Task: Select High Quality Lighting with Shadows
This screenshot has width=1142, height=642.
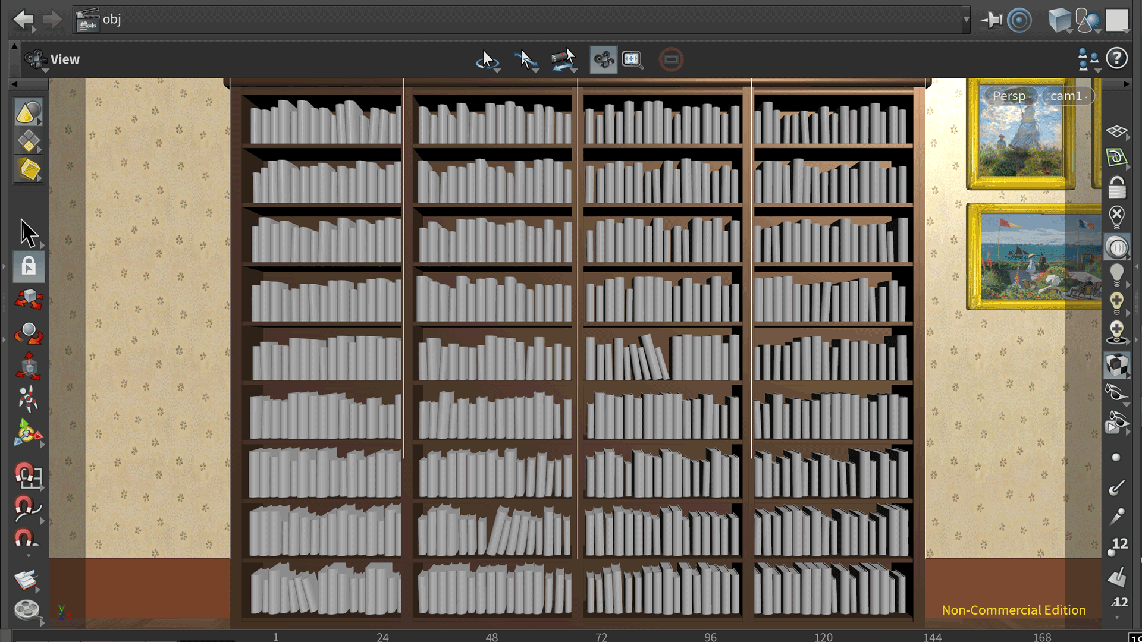Action: point(1117,332)
